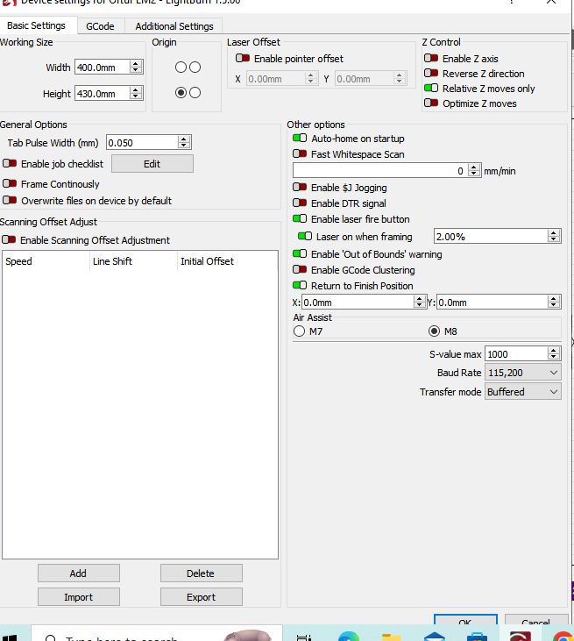Screen dimensions: 574x641
Task: Toggle Enable pointer offset
Action: click(243, 59)
